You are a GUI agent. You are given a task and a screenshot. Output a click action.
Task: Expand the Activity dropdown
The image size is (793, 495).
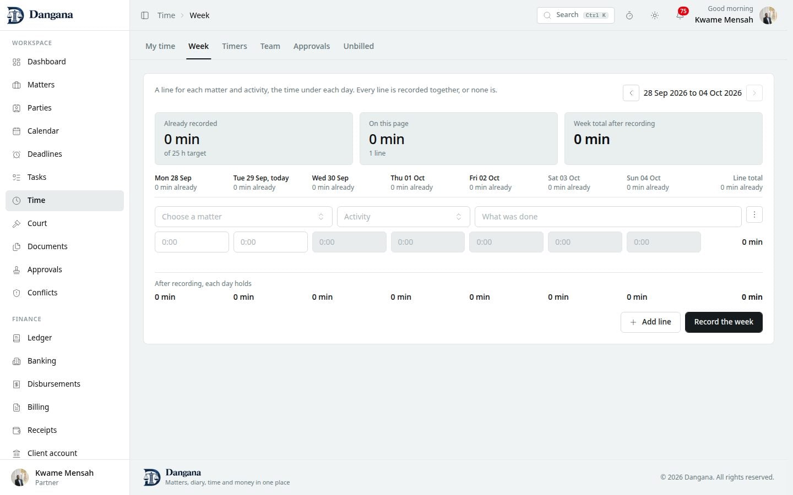(403, 217)
